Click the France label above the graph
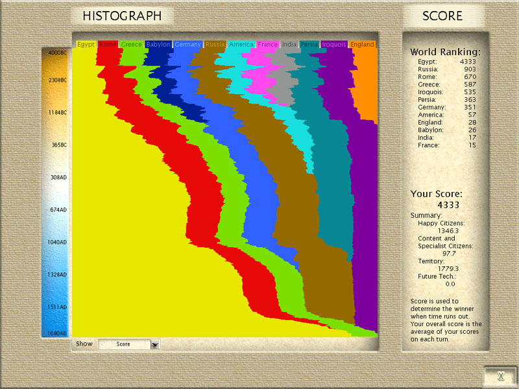 click(267, 45)
